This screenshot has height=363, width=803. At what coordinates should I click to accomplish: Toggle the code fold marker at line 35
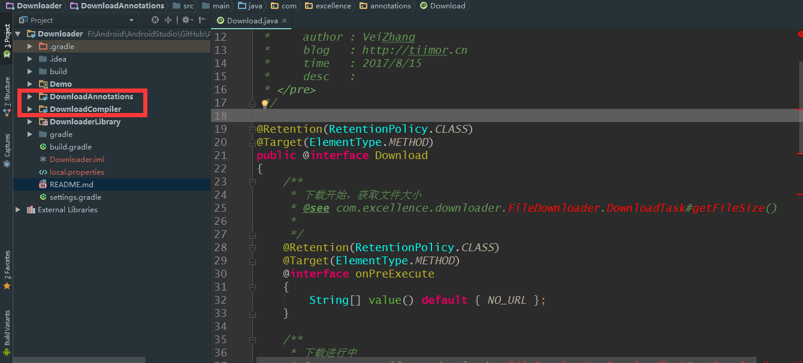pos(252,340)
